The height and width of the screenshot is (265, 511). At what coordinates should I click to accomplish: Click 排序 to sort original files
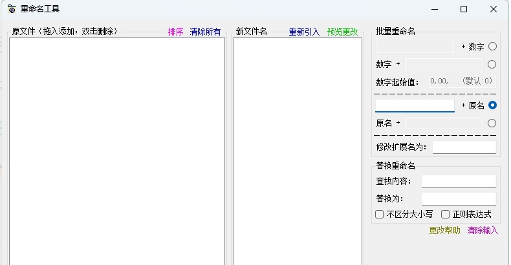click(x=176, y=32)
